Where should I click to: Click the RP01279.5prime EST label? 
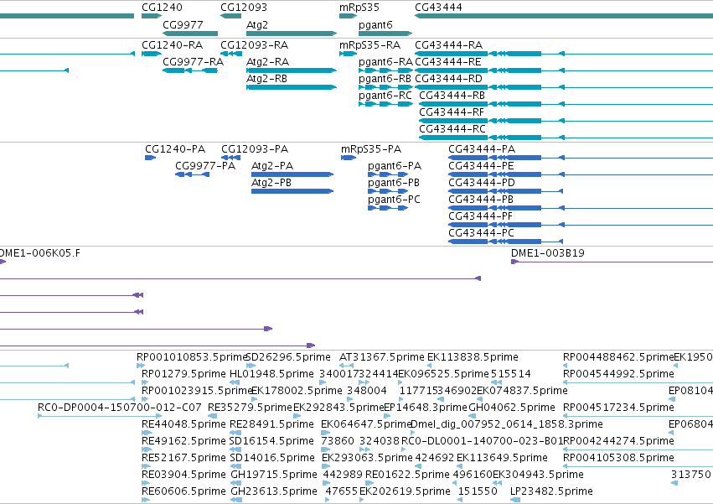point(183,374)
